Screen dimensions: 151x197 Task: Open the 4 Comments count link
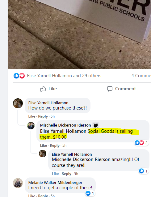pyautogui.click(x=141, y=76)
